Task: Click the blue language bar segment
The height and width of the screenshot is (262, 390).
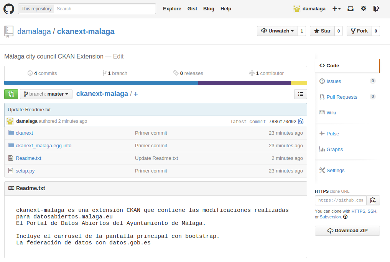Action: (101, 83)
